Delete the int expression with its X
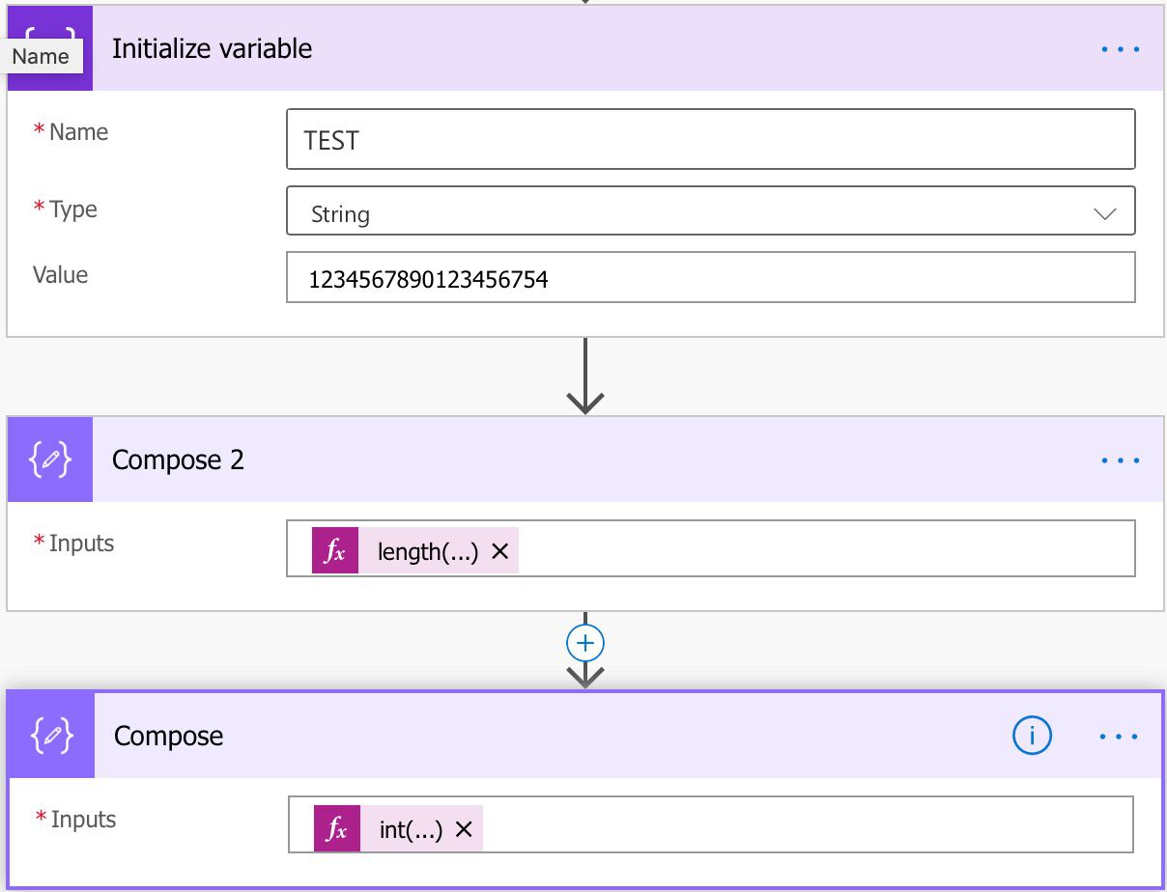 coord(463,827)
